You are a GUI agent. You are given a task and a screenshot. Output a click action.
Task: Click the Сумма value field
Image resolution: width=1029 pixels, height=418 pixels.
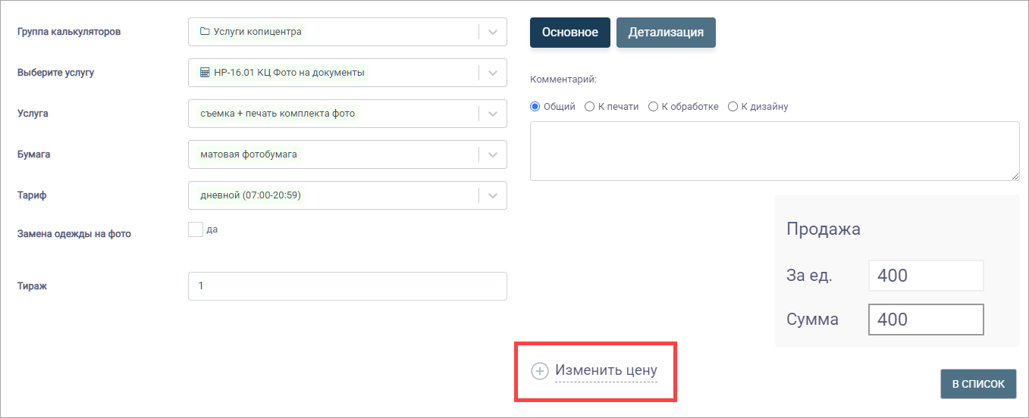(926, 320)
